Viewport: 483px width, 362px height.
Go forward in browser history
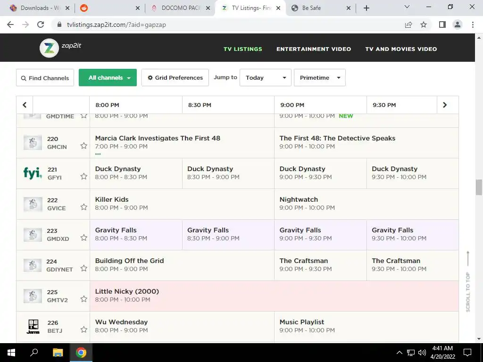coord(25,25)
